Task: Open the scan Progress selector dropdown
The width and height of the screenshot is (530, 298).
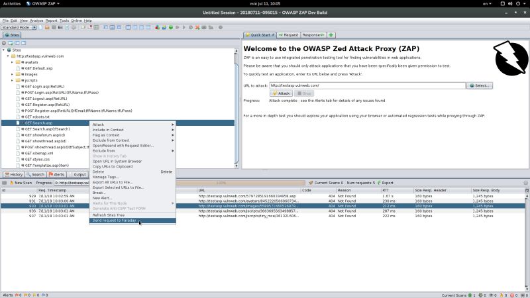Action: click(72, 183)
